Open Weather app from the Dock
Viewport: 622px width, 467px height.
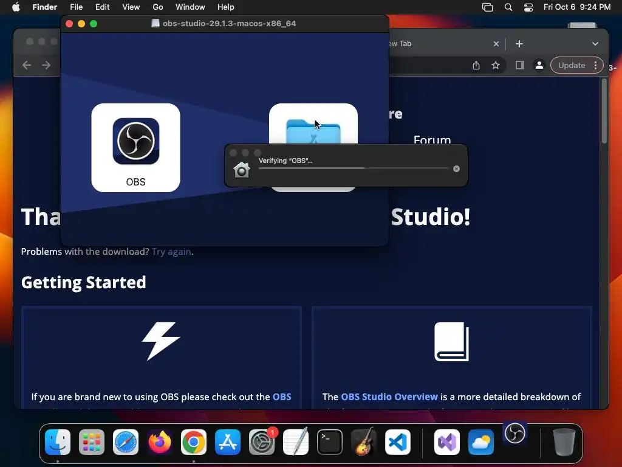(x=481, y=442)
